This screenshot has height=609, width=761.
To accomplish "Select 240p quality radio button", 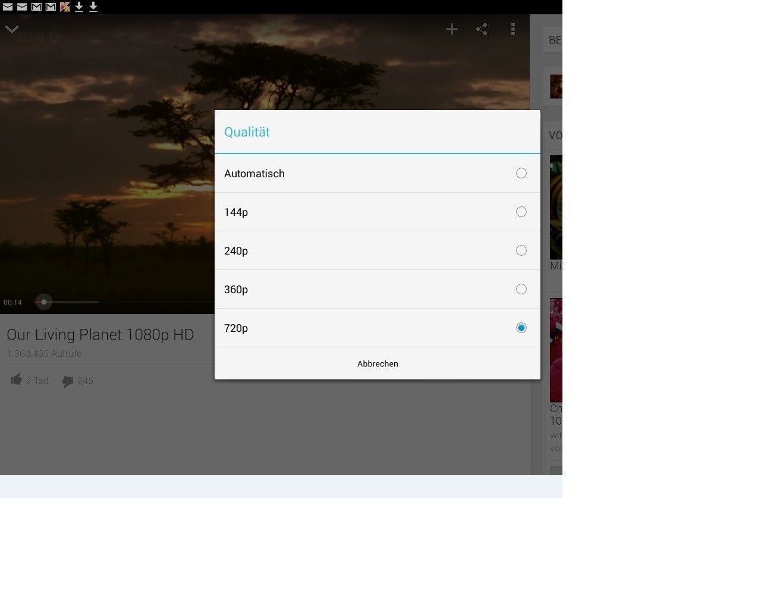I will point(521,250).
